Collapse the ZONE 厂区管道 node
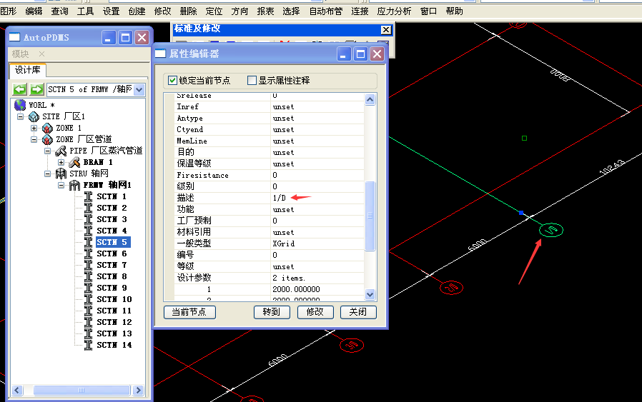Viewport: 642px width, 402px height. [34, 139]
